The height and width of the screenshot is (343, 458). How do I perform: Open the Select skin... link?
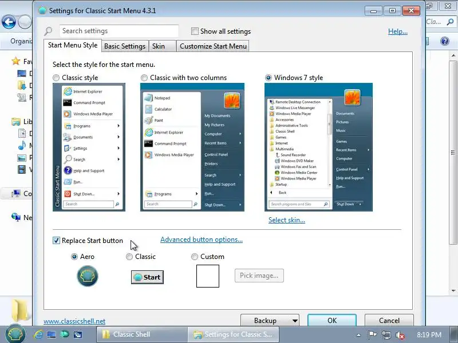287,220
